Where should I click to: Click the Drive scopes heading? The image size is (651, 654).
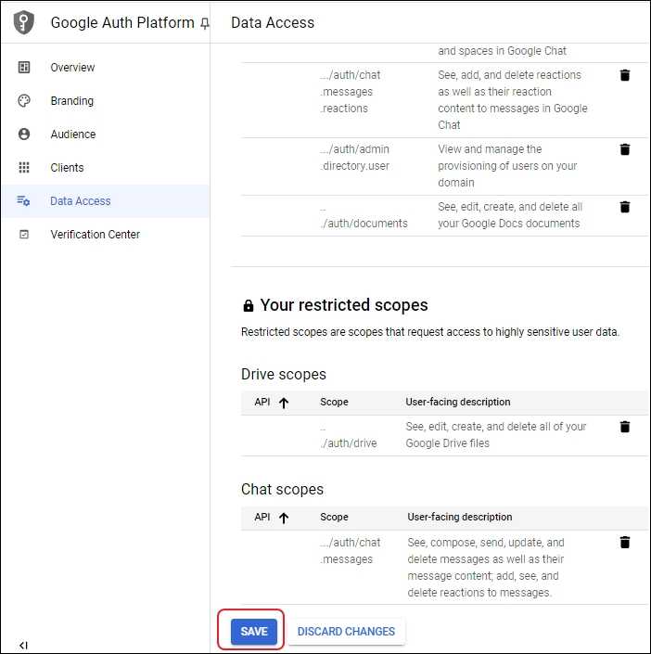point(284,375)
